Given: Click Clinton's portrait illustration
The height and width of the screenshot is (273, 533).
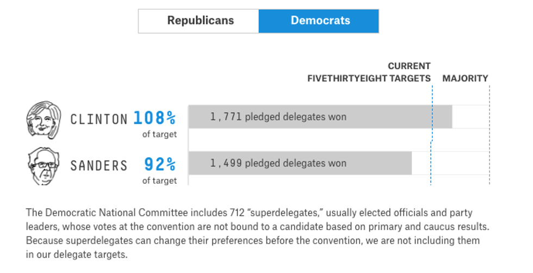Looking at the screenshot, I should coord(44,120).
